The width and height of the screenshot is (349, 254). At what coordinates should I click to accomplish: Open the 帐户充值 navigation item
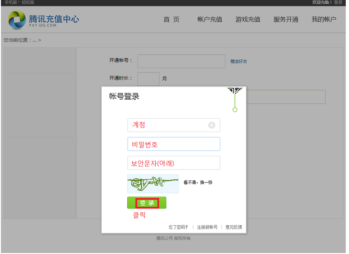point(210,20)
